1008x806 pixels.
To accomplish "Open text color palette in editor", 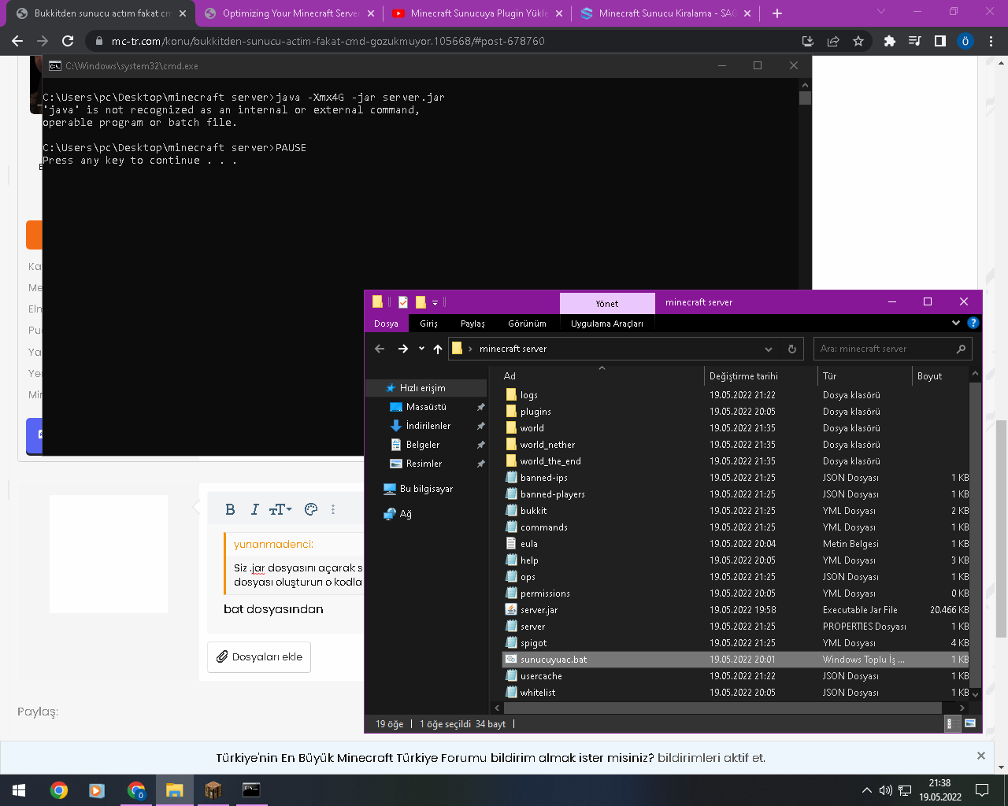I will point(311,509).
